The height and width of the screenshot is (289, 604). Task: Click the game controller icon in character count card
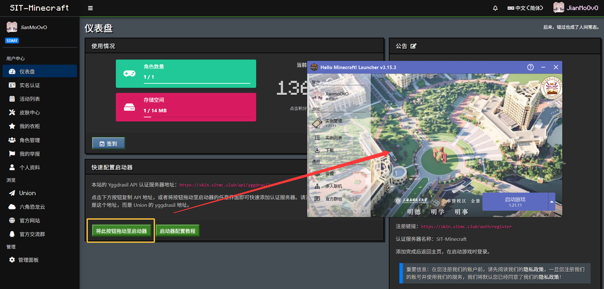pos(129,73)
